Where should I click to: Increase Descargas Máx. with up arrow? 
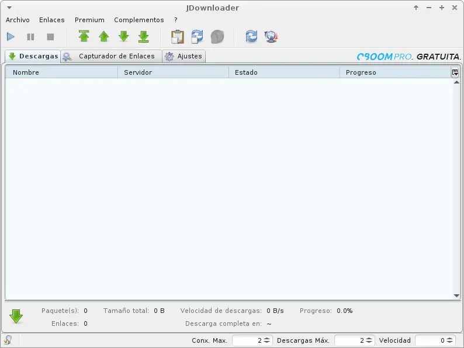(369, 339)
